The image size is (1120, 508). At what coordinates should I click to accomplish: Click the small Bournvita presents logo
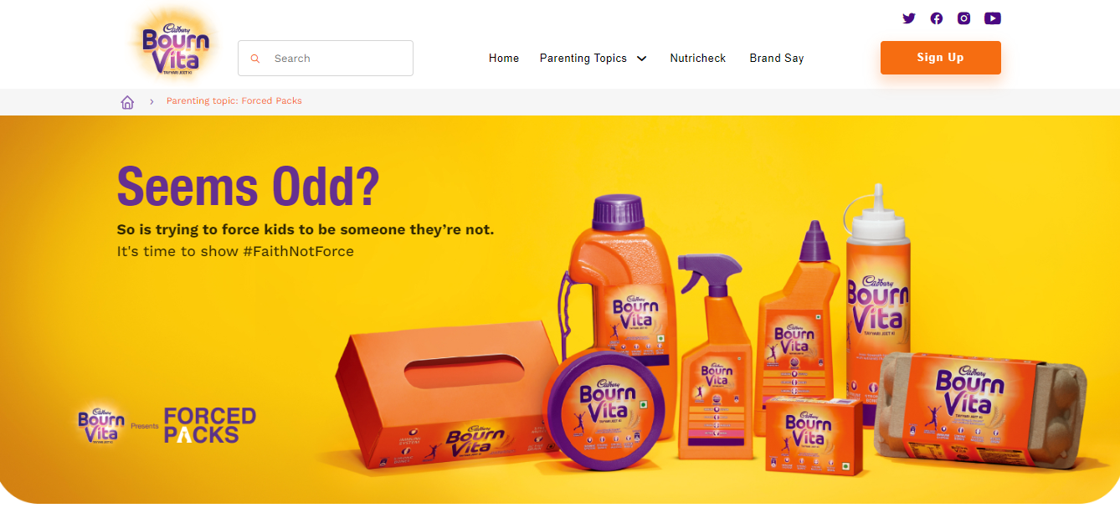click(x=101, y=425)
